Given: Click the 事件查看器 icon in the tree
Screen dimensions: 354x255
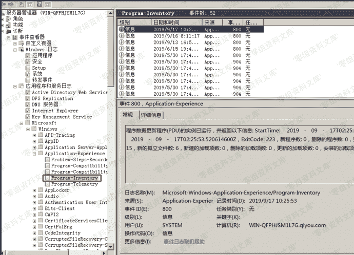Looking at the screenshot, I should pyautogui.click(x=15, y=37).
